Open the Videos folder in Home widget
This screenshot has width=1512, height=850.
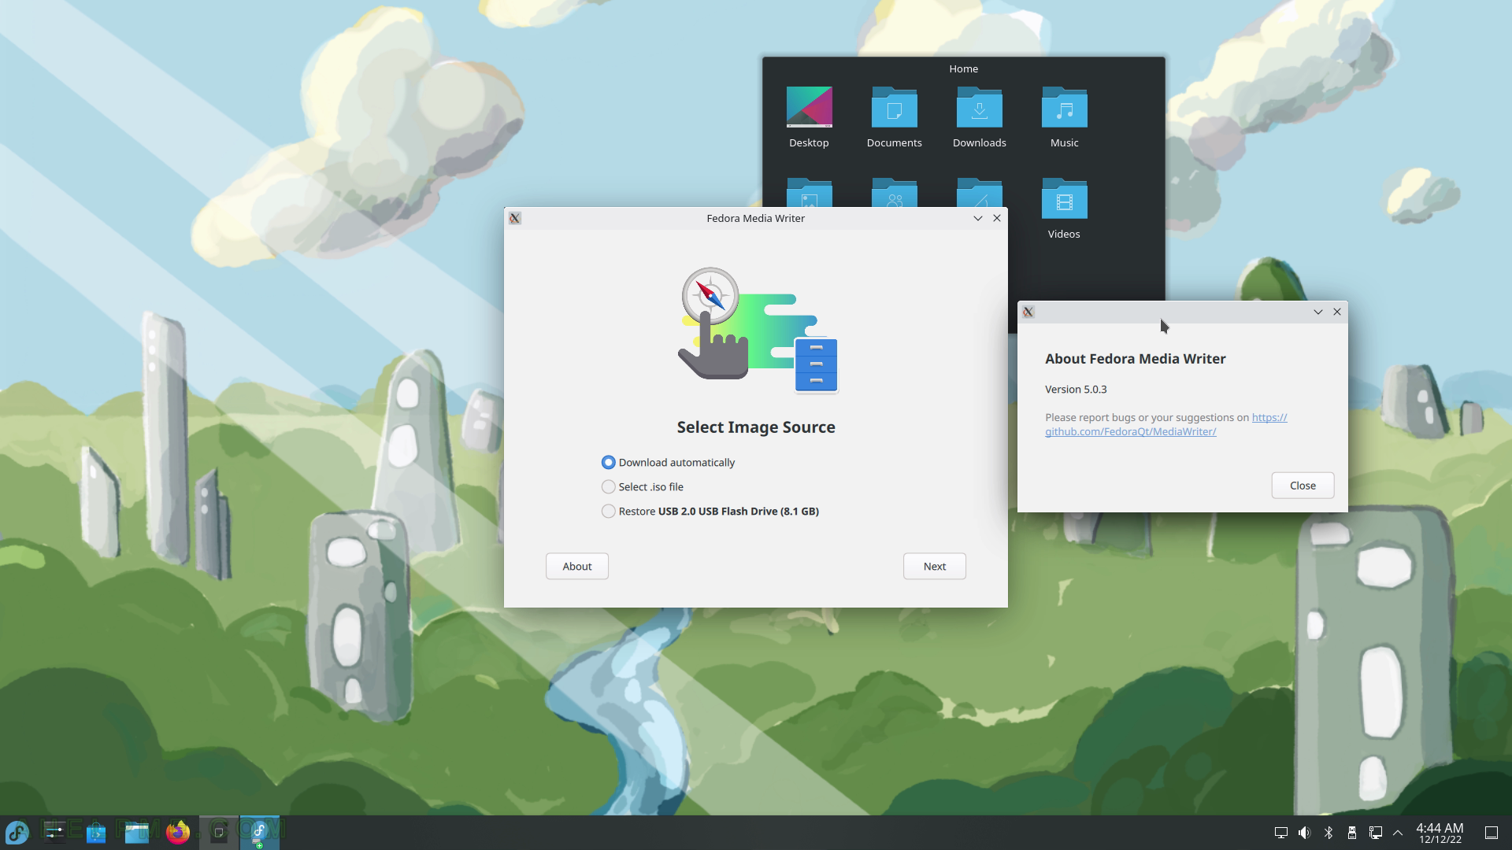[x=1064, y=209]
